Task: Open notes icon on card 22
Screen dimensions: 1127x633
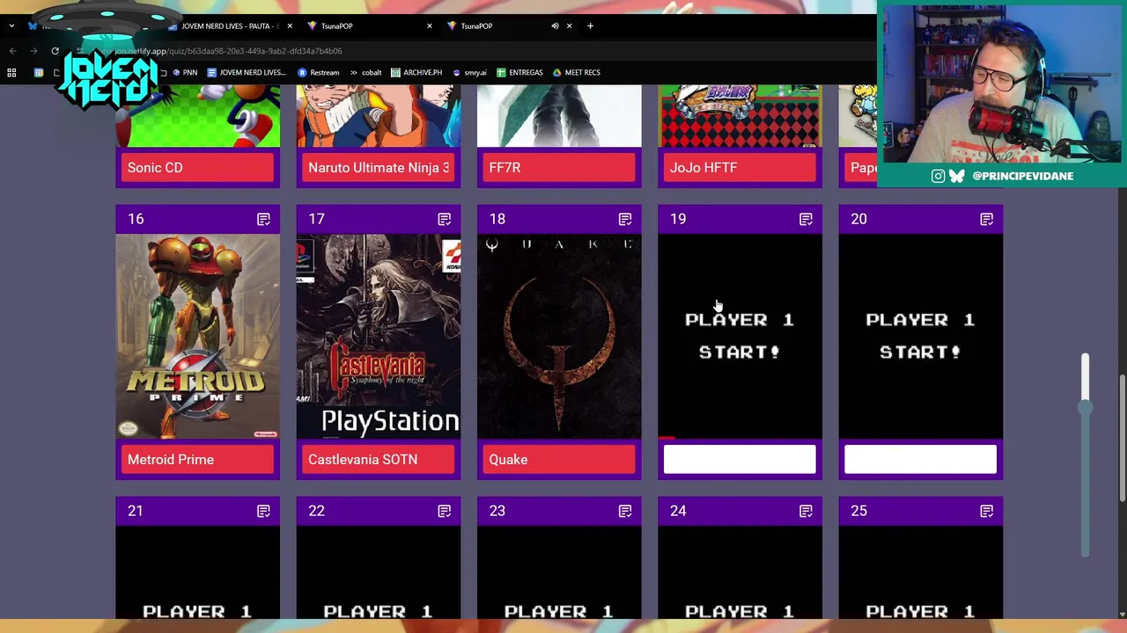Action: (444, 511)
